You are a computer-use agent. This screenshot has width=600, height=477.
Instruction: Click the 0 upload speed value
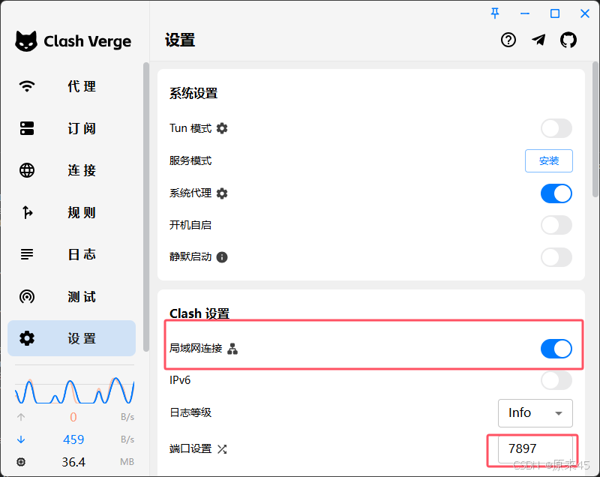(73, 417)
